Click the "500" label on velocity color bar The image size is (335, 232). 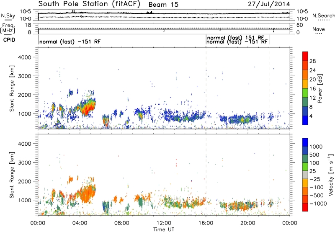point(314,155)
